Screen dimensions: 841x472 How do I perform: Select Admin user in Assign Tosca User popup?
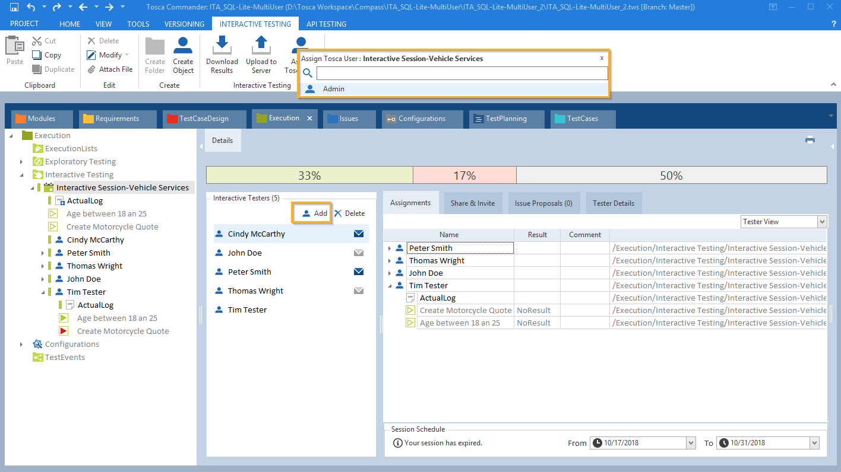(333, 89)
